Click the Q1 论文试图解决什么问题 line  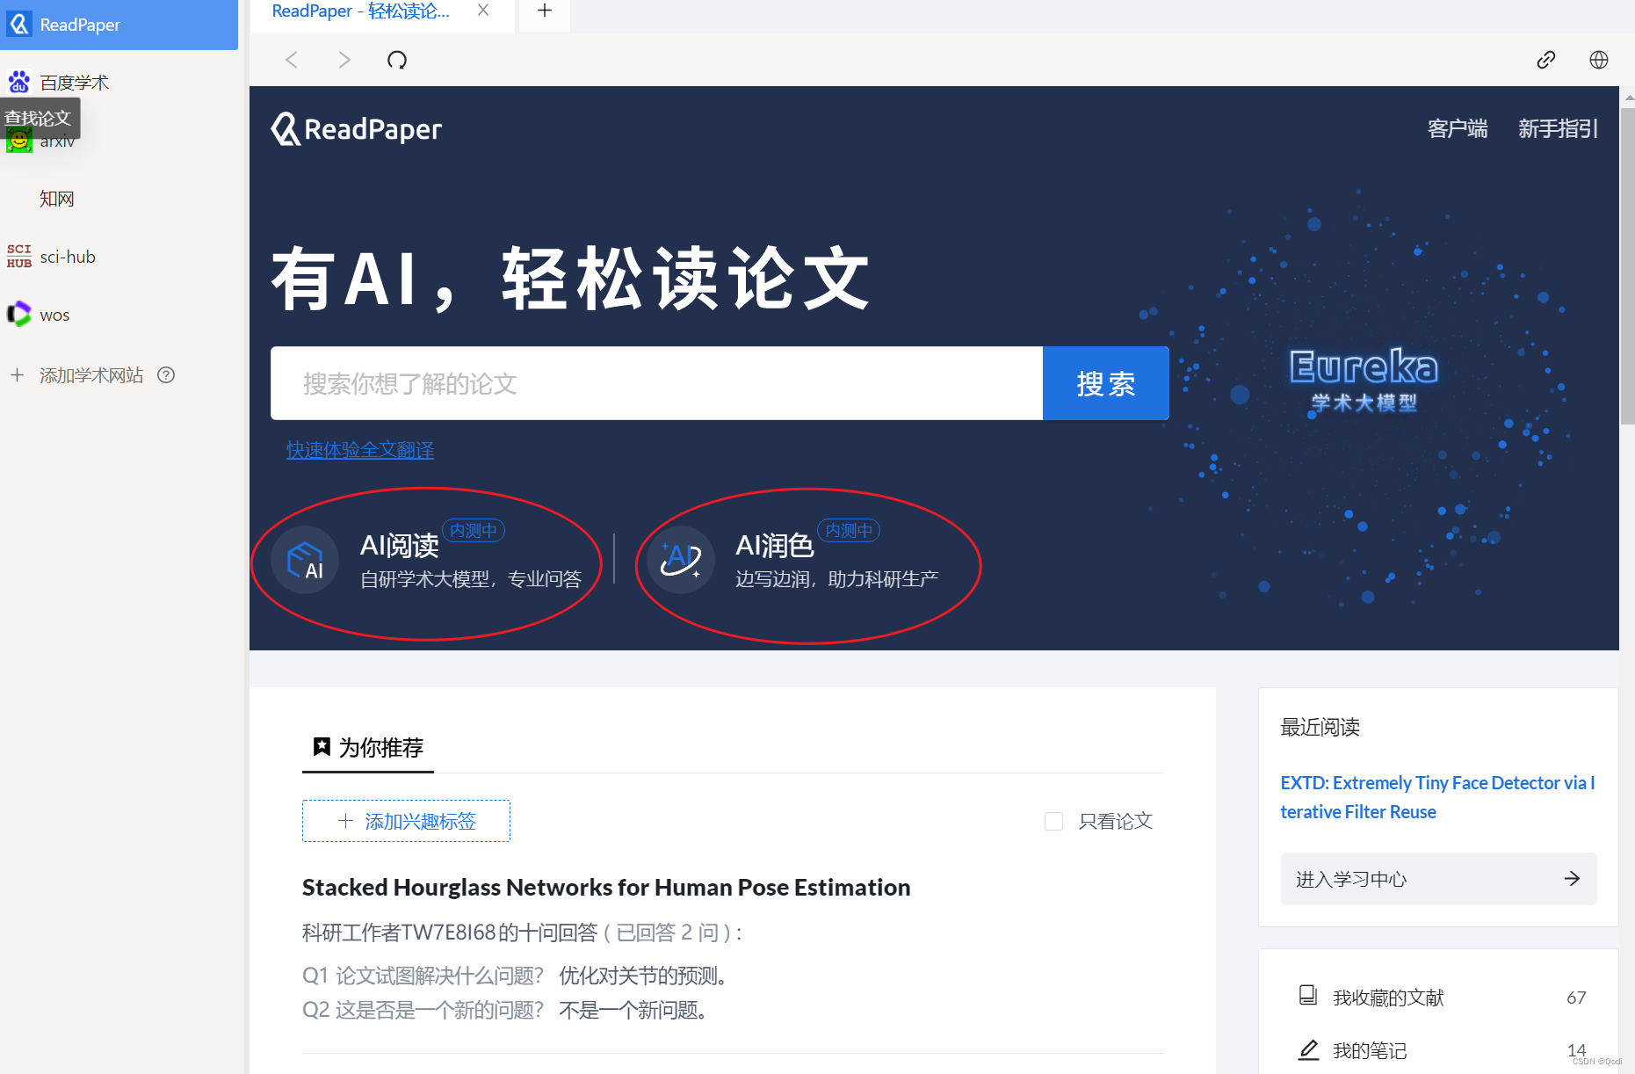click(515, 976)
